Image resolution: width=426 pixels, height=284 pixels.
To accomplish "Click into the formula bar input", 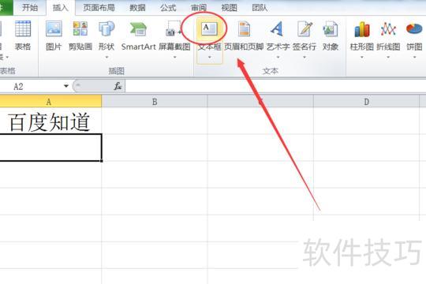I will pyautogui.click(x=275, y=87).
